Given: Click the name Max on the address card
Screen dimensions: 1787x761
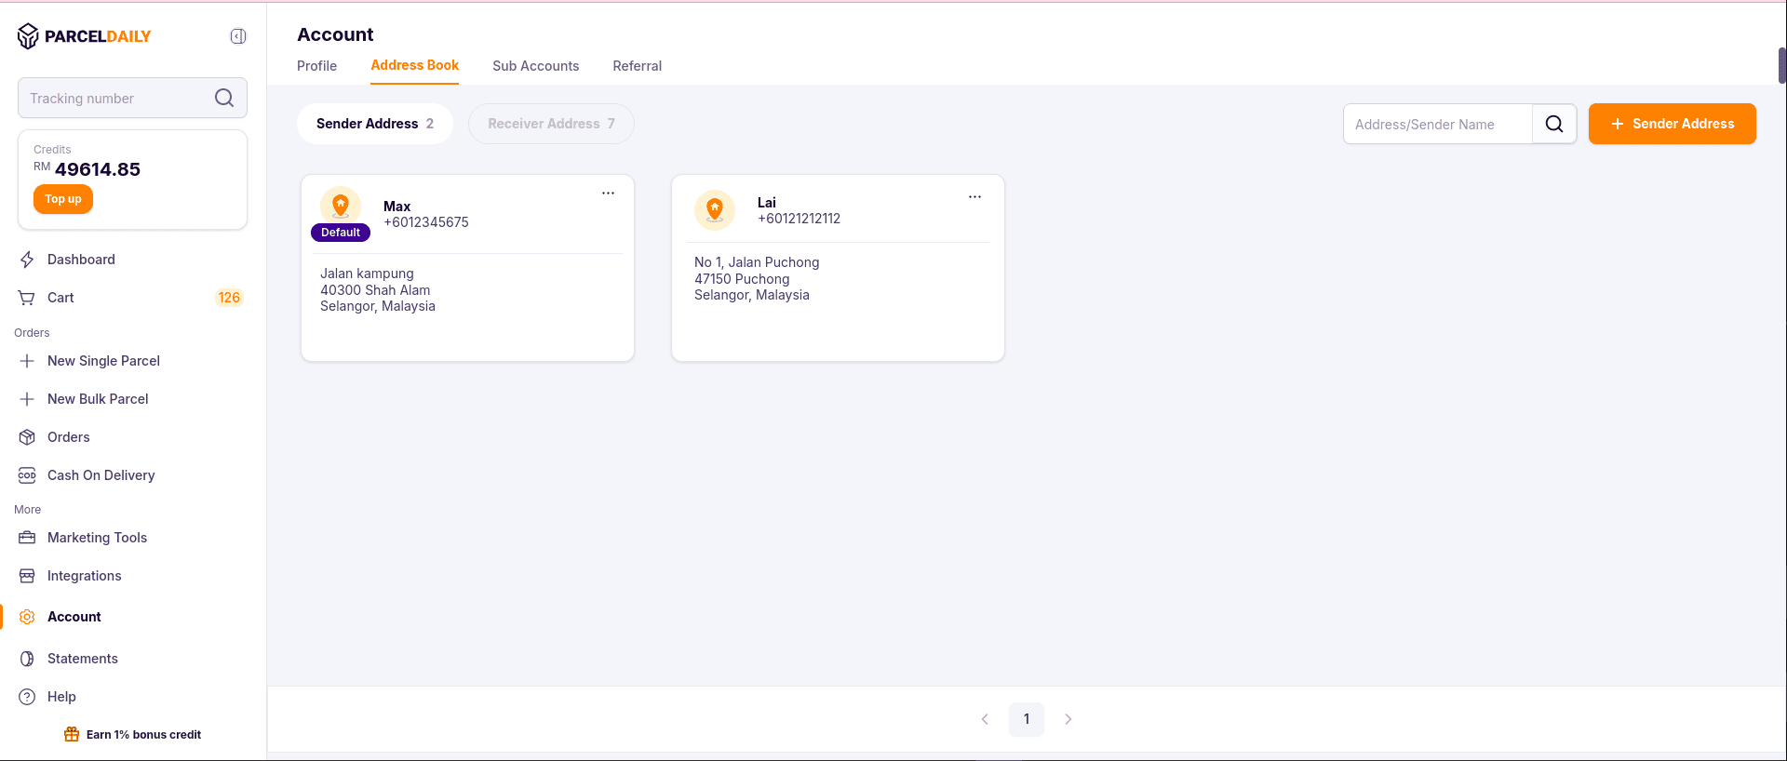Looking at the screenshot, I should pos(396,207).
